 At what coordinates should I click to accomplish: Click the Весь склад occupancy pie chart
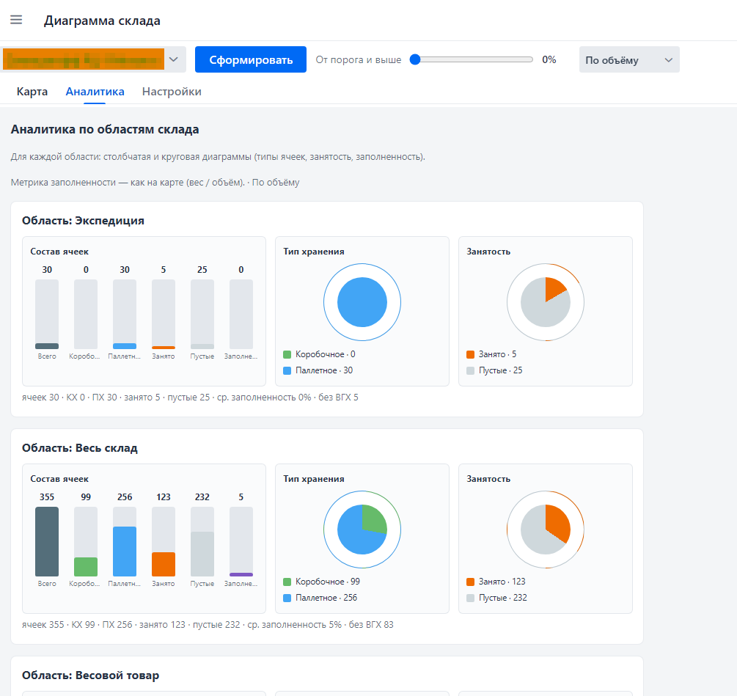[545, 530]
